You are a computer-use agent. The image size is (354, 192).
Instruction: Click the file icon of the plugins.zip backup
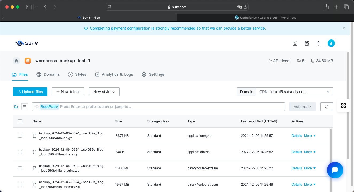click(34, 168)
